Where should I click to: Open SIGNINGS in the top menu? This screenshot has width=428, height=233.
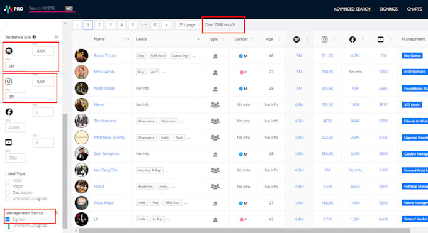click(388, 9)
